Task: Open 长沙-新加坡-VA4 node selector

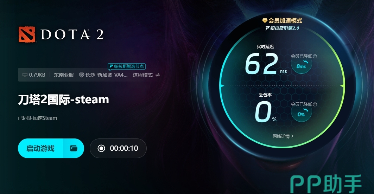Action: [x=106, y=75]
